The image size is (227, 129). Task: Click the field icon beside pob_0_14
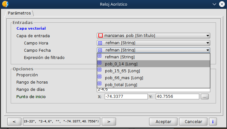pyautogui.click(x=99, y=64)
